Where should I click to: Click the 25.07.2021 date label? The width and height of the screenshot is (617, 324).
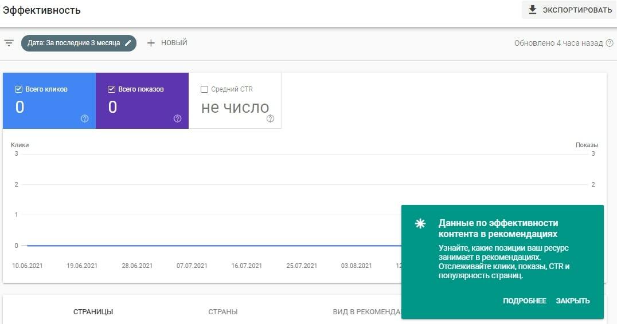302,266
